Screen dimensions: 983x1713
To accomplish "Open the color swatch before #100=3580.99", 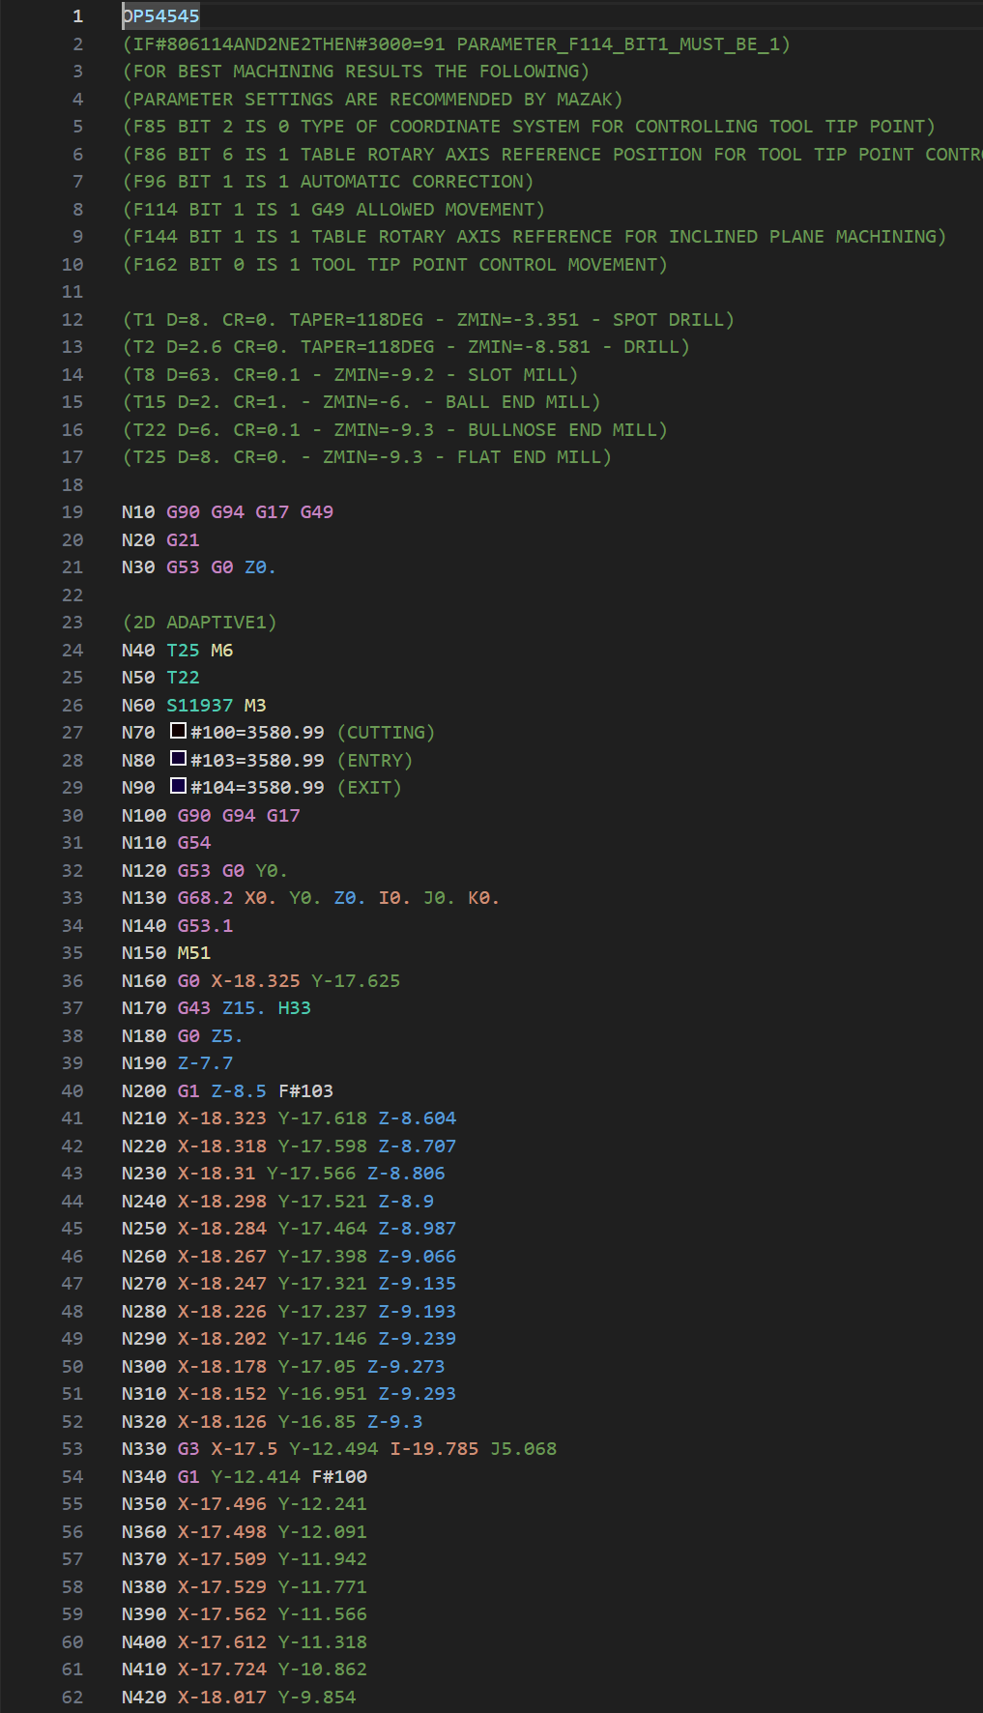I will [x=178, y=731].
